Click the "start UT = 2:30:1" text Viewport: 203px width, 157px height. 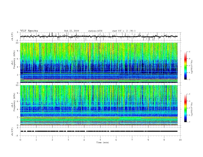[124, 31]
